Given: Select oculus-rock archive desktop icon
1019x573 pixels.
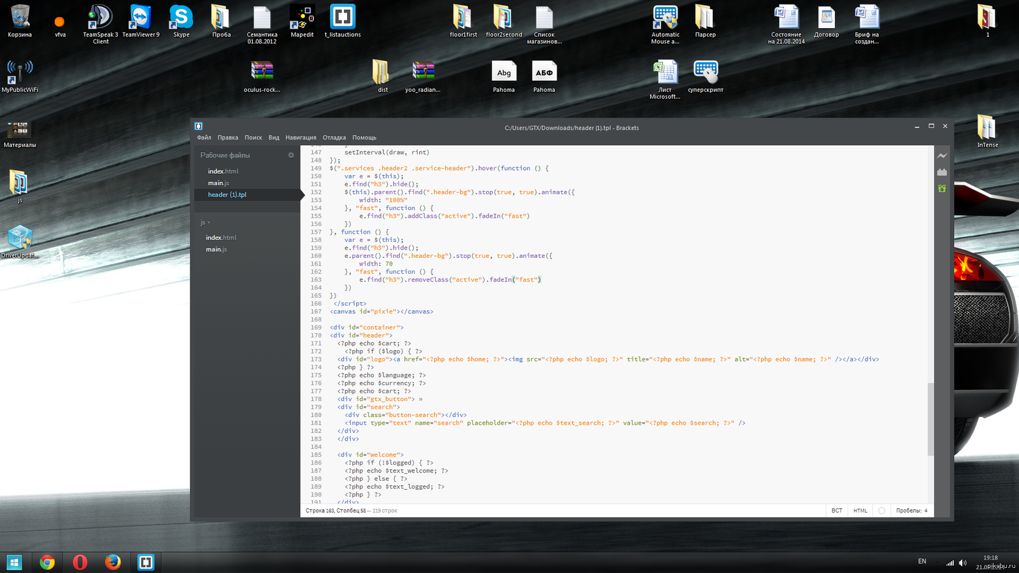Looking at the screenshot, I should (x=262, y=76).
